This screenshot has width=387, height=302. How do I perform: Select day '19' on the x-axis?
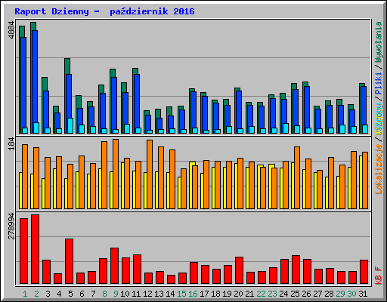[227, 294]
